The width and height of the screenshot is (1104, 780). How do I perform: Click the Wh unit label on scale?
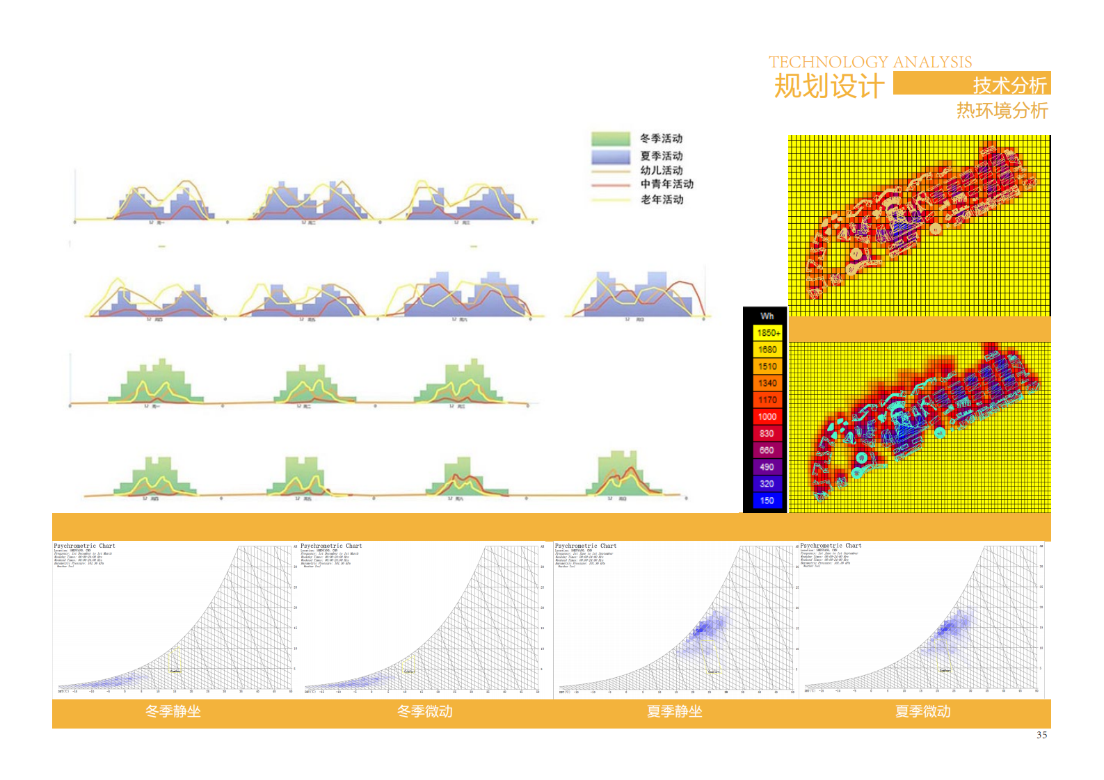click(767, 316)
